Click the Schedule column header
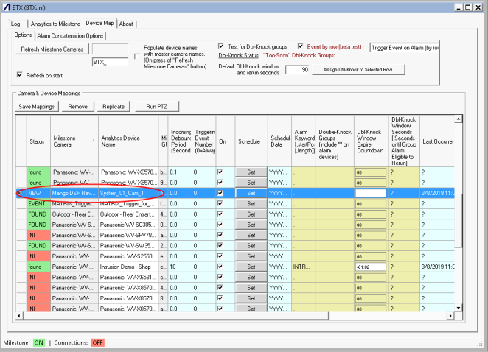The height and width of the screenshot is (352, 488). pyautogui.click(x=251, y=141)
